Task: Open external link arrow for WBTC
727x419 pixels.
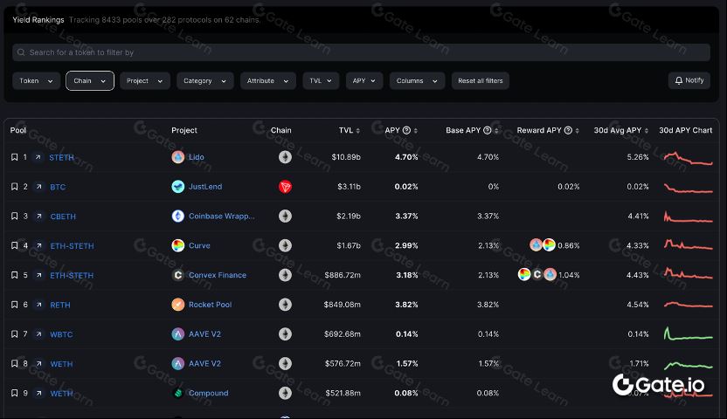Action: (x=39, y=333)
